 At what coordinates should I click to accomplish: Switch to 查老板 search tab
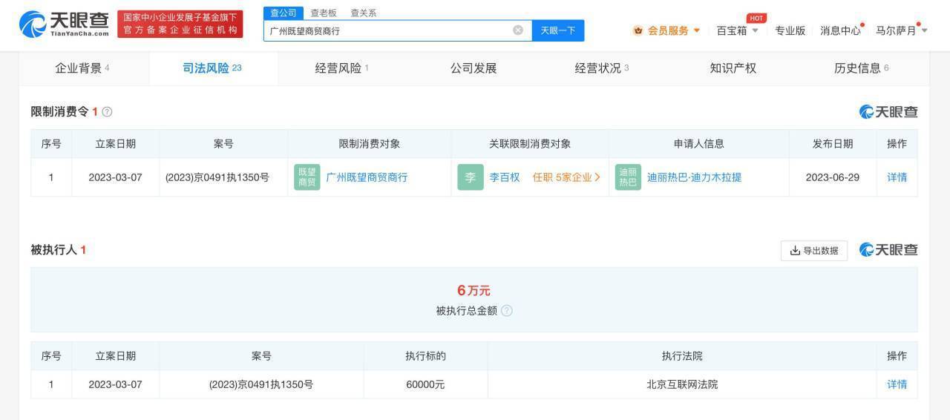[323, 13]
